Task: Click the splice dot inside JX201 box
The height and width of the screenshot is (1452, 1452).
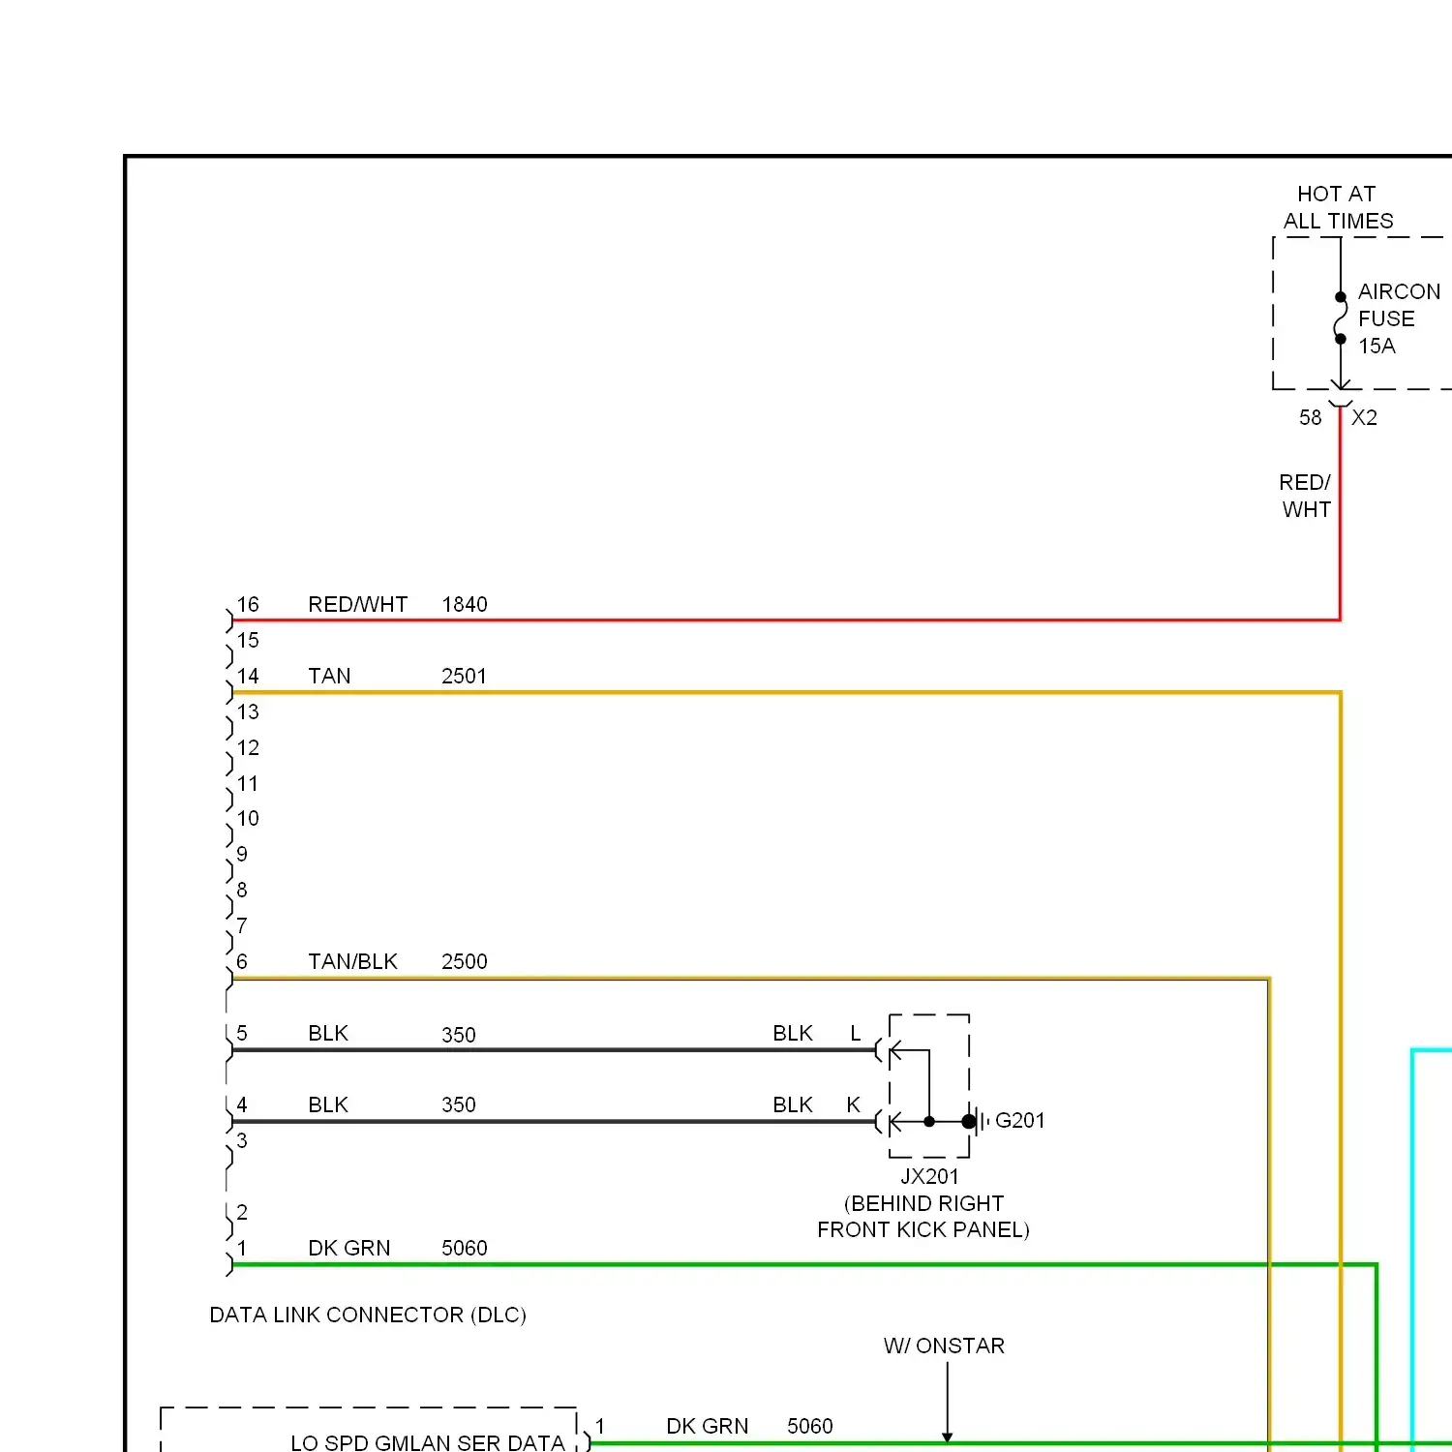Action: pos(929,1122)
